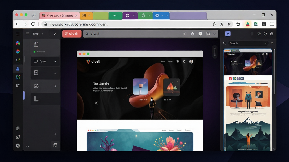Expand the search bar dropdown chevron
289x162 pixels.
(214, 34)
